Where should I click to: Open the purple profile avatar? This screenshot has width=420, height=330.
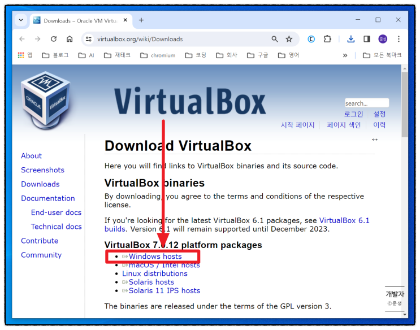point(383,39)
